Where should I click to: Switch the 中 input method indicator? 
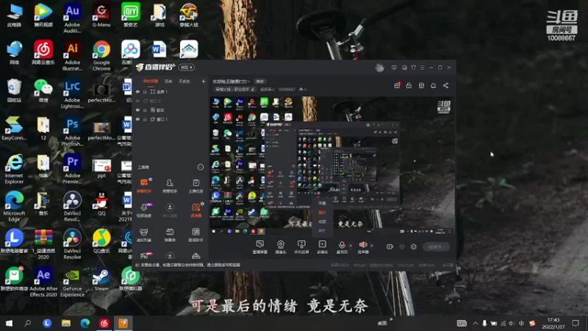tap(521, 323)
